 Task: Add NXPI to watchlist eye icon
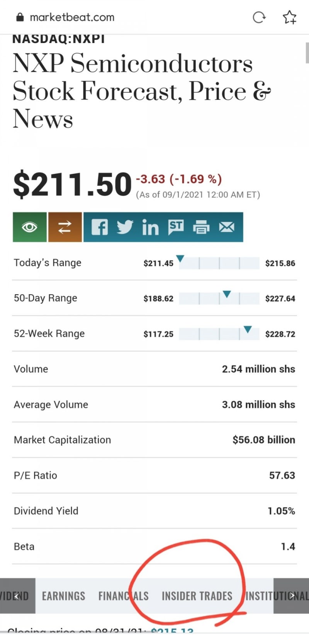pos(30,227)
